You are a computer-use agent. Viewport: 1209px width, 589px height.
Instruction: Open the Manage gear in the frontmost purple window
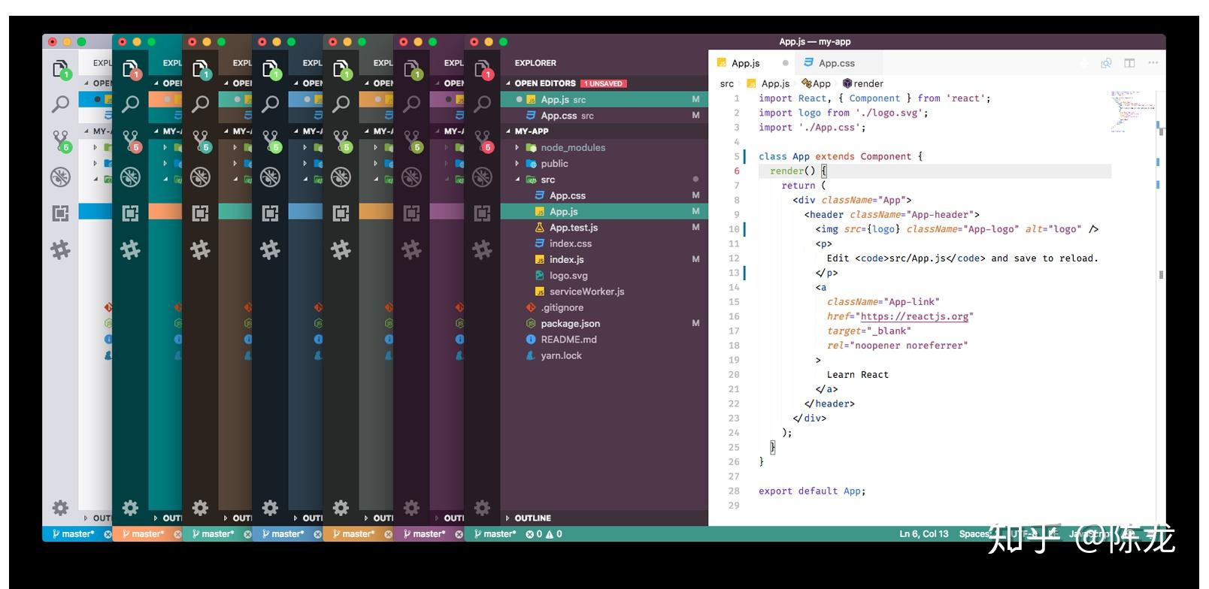pyautogui.click(x=482, y=508)
